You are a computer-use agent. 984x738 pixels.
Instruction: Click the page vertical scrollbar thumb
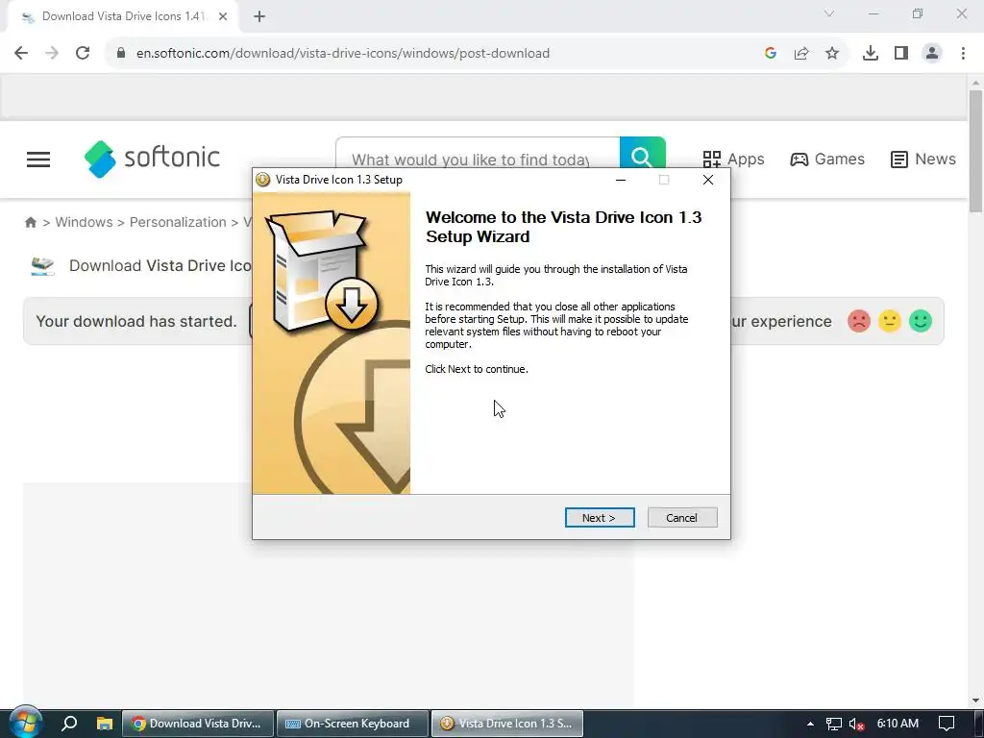click(975, 151)
